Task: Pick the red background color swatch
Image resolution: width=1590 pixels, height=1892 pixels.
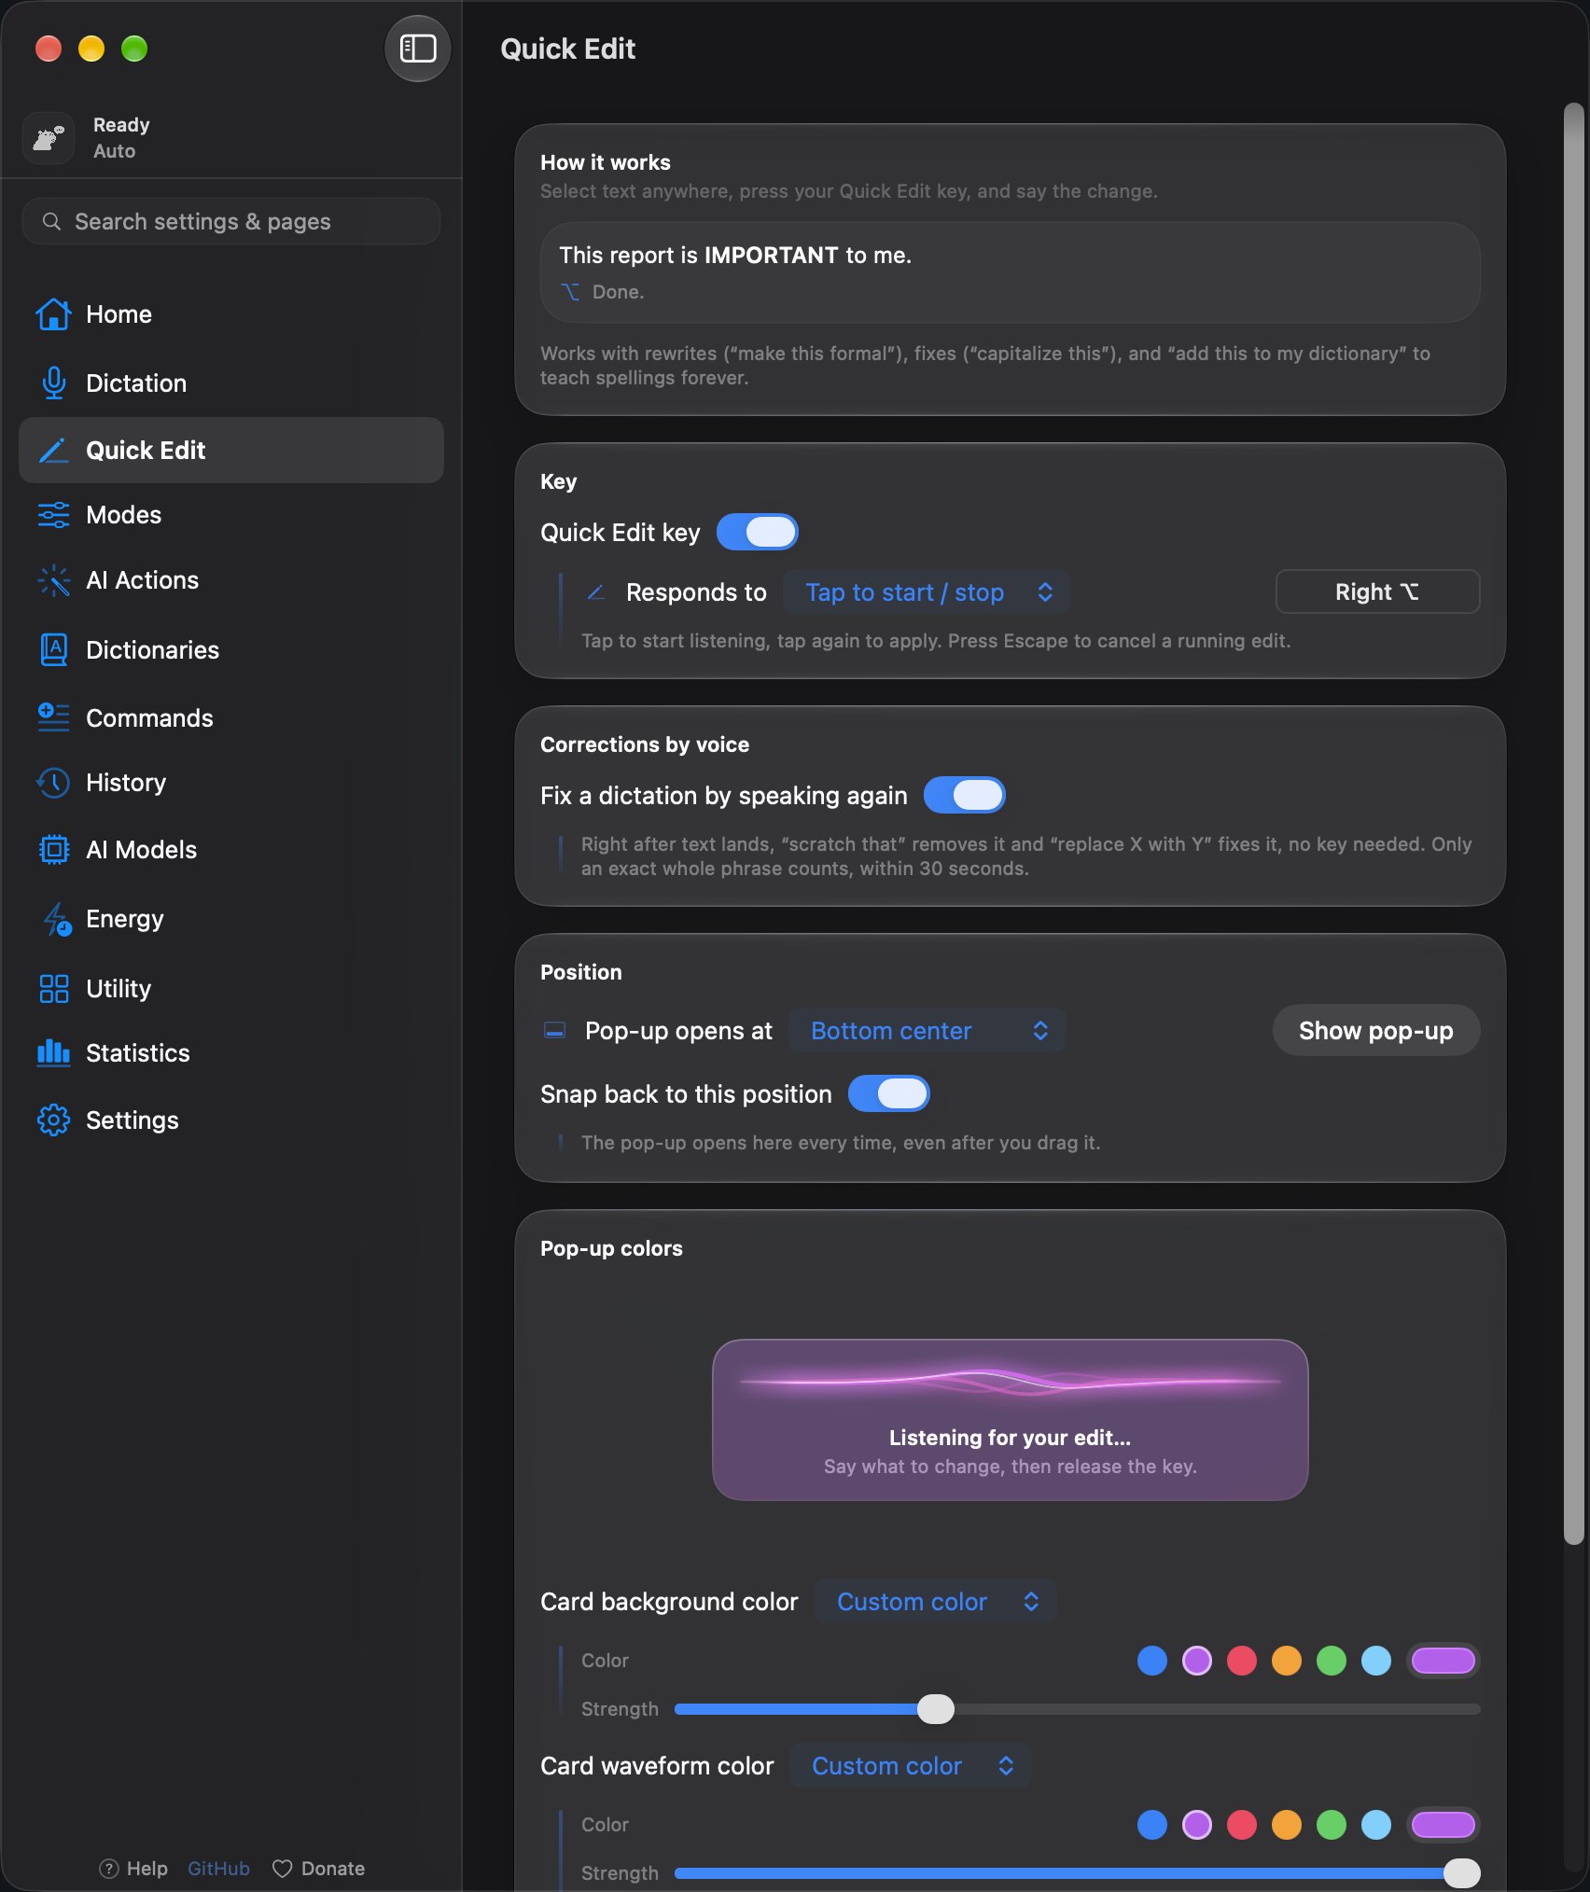Action: 1241,1661
